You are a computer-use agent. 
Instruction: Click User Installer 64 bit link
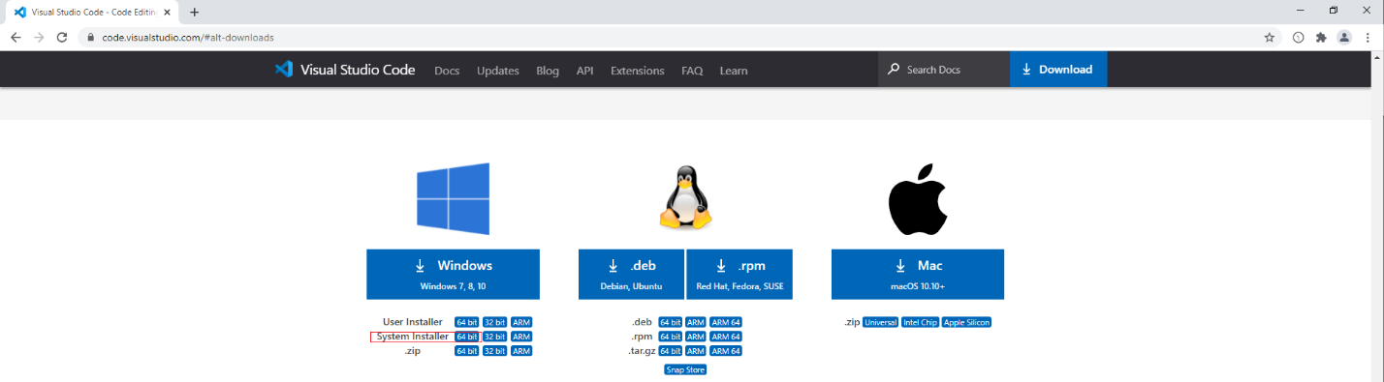coord(467,322)
